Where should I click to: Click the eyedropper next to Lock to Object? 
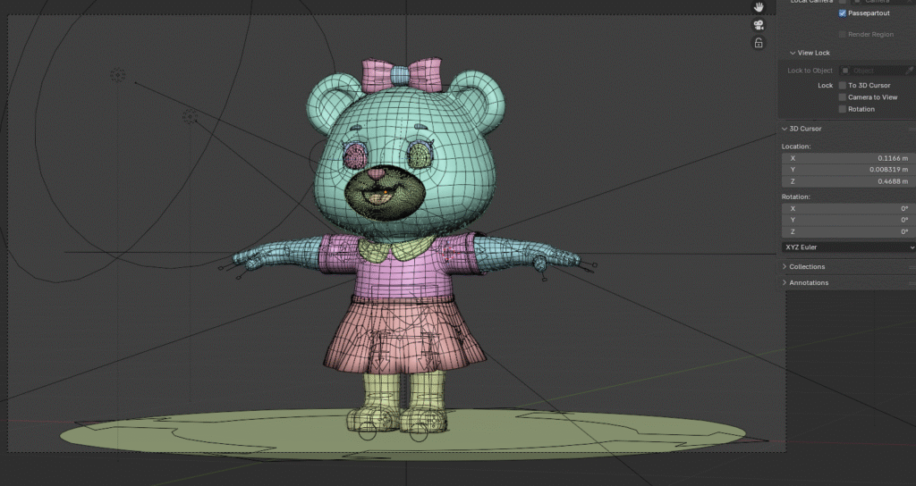pos(909,71)
